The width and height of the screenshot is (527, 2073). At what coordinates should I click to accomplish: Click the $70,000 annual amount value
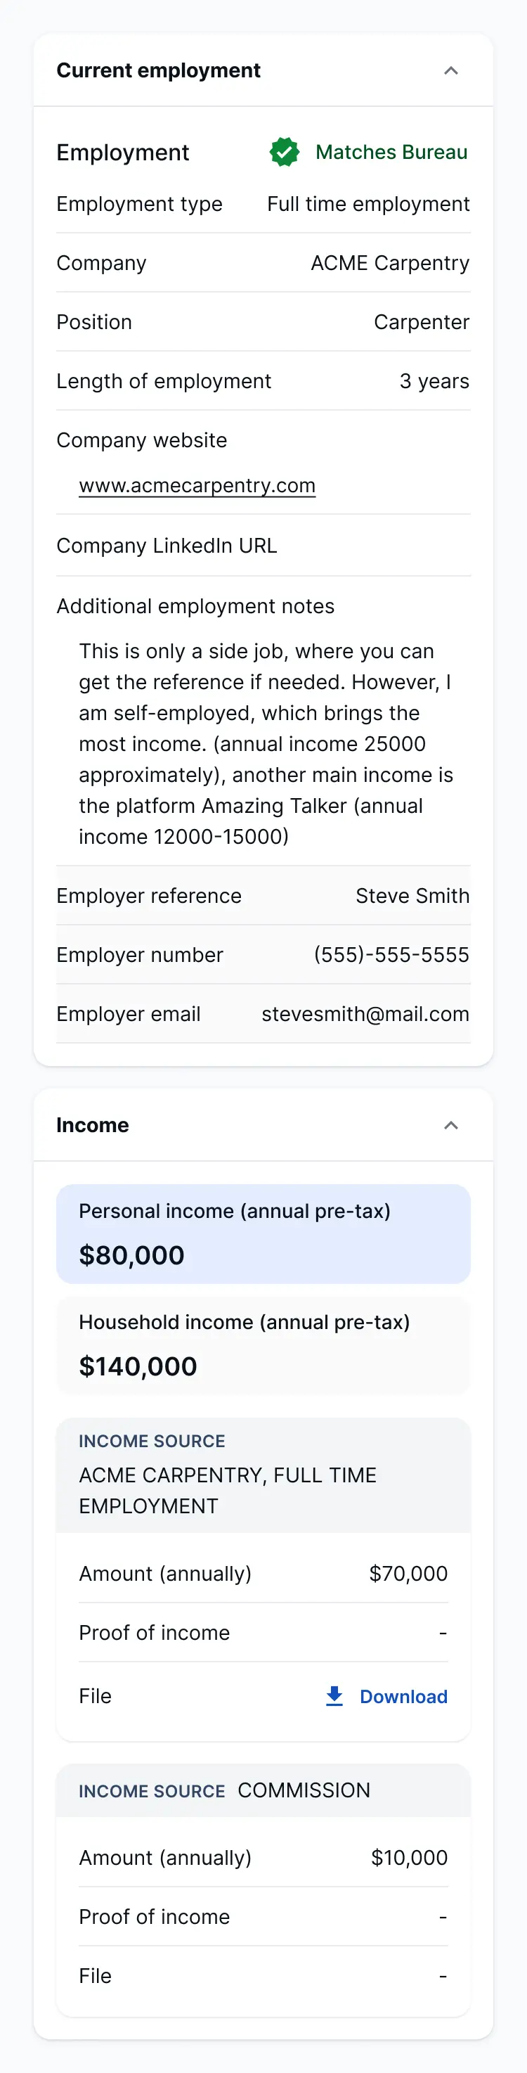coord(408,1573)
